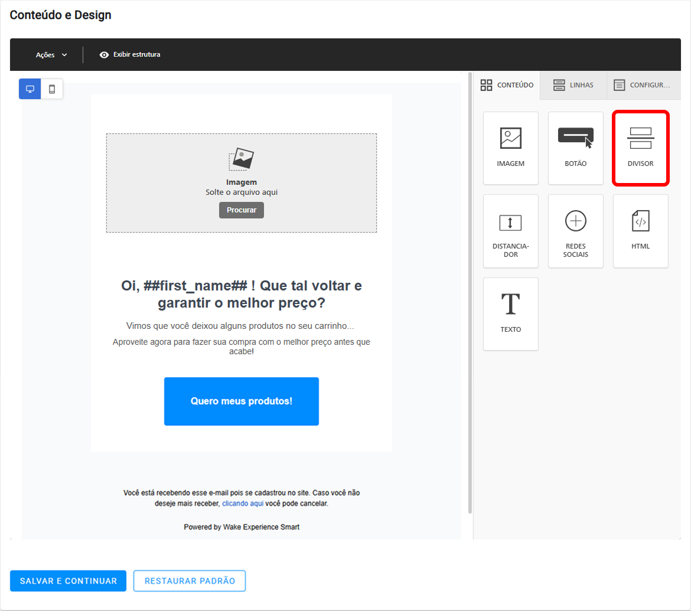Select the Texto content block
Viewport: 691px width, 611px height.
[510, 314]
